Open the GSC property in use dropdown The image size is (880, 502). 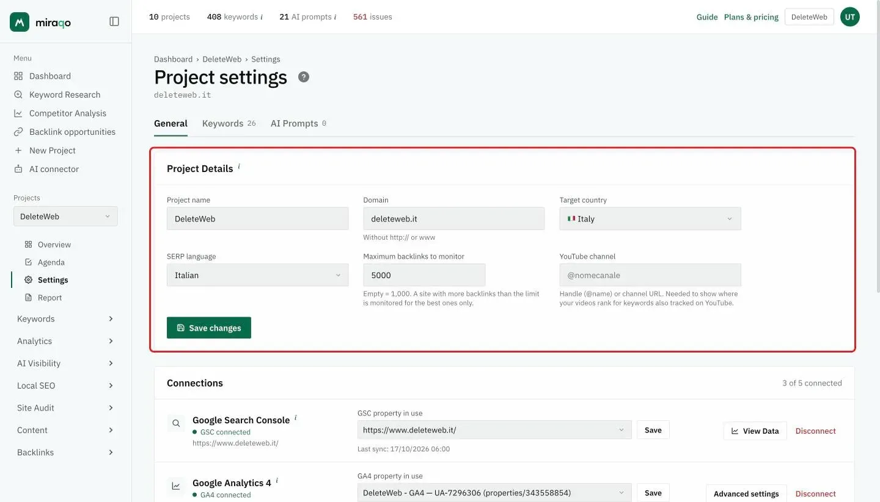494,430
